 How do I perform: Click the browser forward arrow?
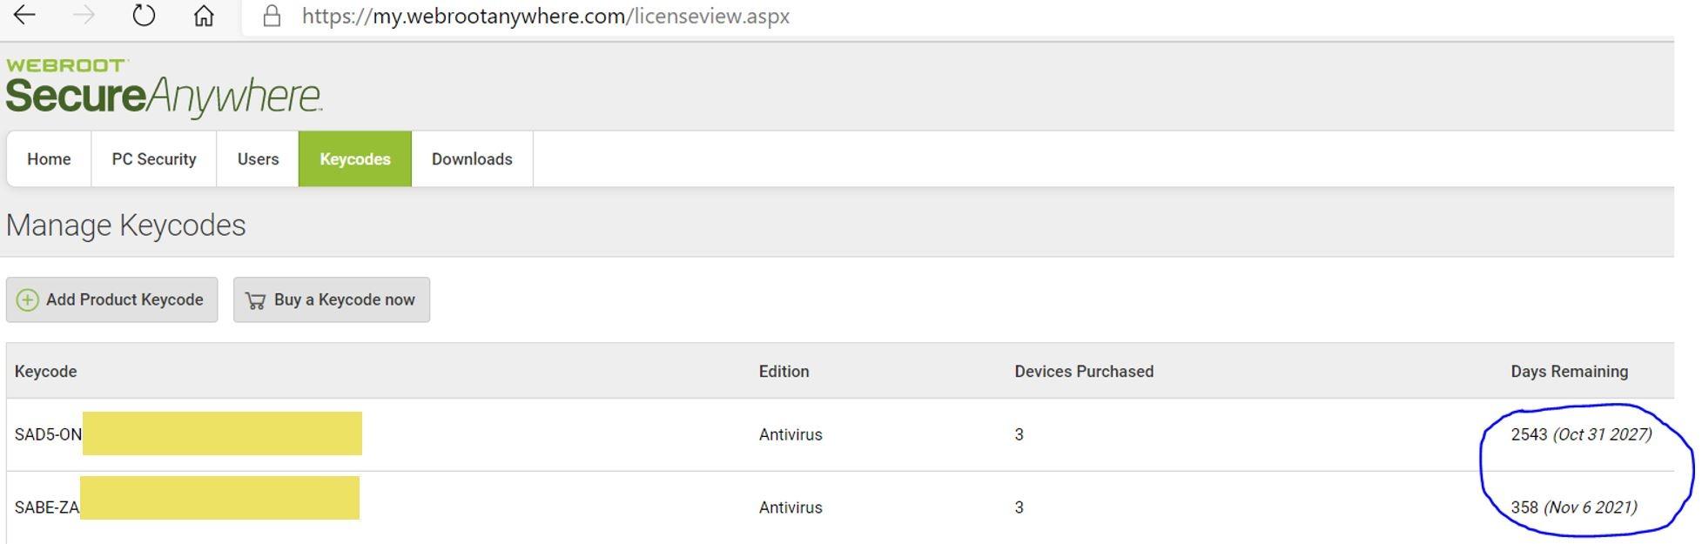[x=84, y=15]
